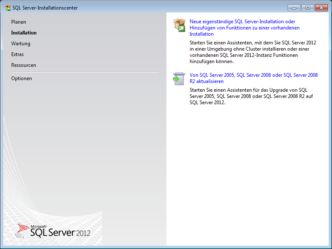Minimize the Installationscenter window
This screenshot has height=249, width=332.
(294, 8)
